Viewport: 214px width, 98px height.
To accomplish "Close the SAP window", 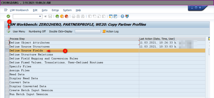I will click(200, 8).
